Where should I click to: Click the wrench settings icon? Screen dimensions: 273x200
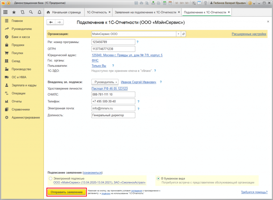(205, 3)
